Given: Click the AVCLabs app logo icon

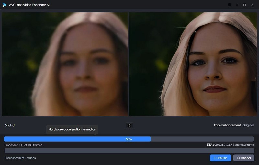Looking at the screenshot, I should (5, 5).
